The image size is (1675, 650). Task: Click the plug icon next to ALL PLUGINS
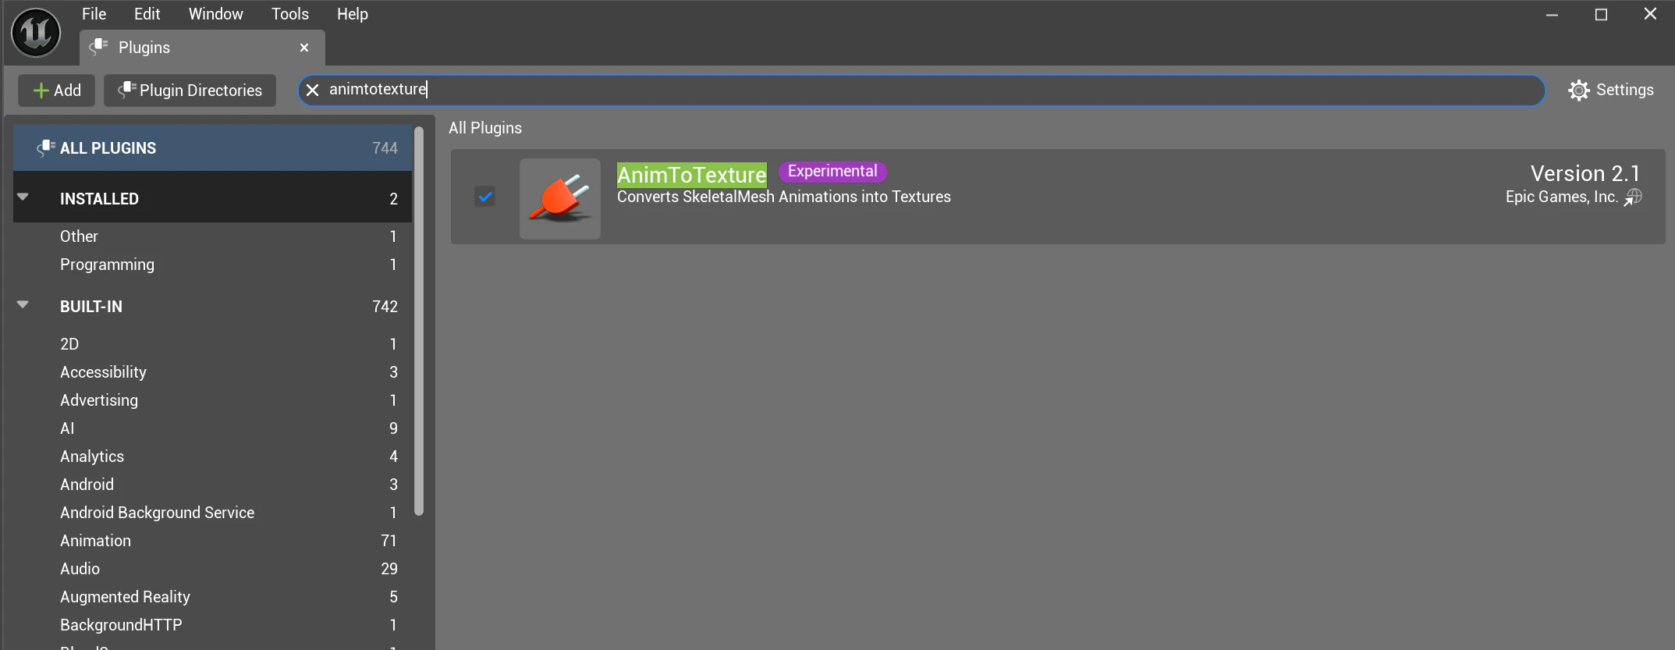pos(46,147)
